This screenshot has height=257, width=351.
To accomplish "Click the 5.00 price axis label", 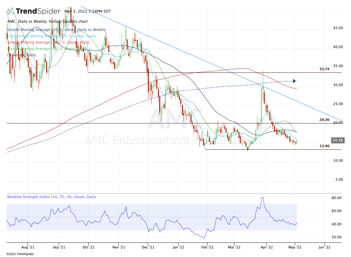I will tap(339, 179).
